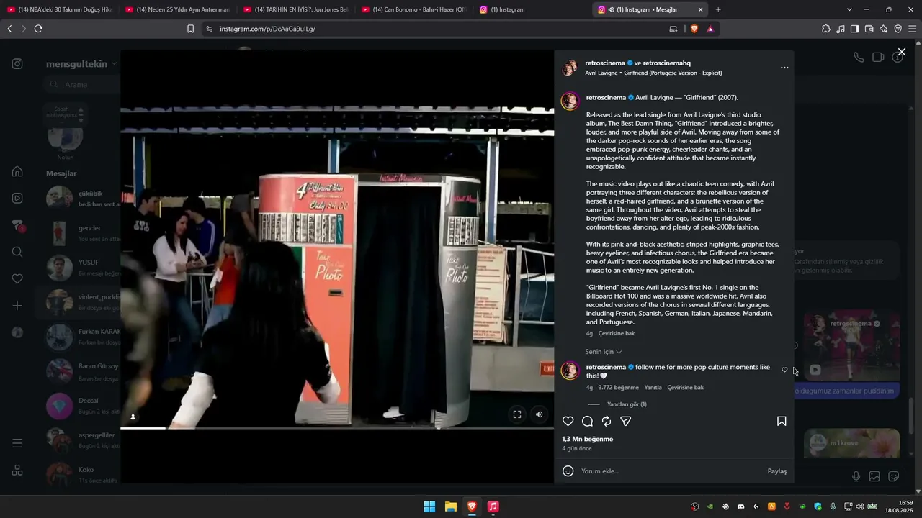Expand the 'Senin için' comment sort dropdown
922x518 pixels.
[x=604, y=352]
